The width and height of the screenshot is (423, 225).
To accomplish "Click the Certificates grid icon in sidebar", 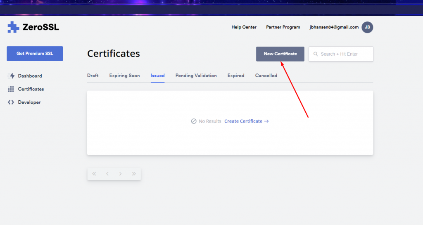I will pos(11,89).
